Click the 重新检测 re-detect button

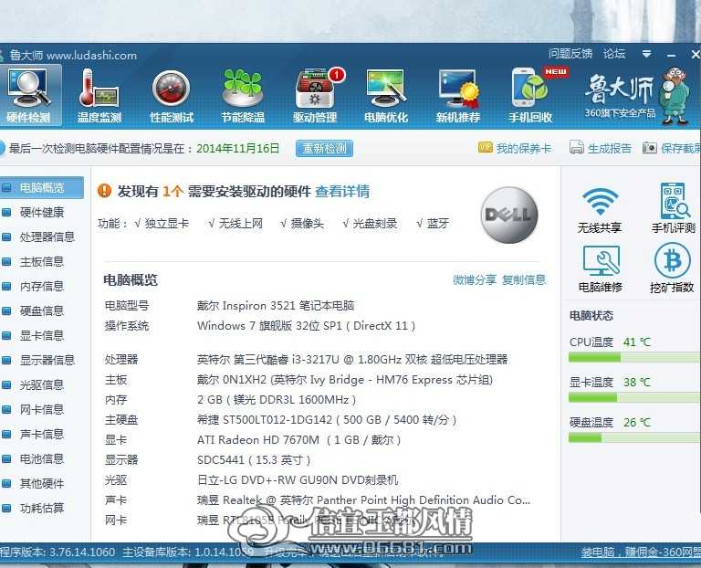pyautogui.click(x=324, y=148)
